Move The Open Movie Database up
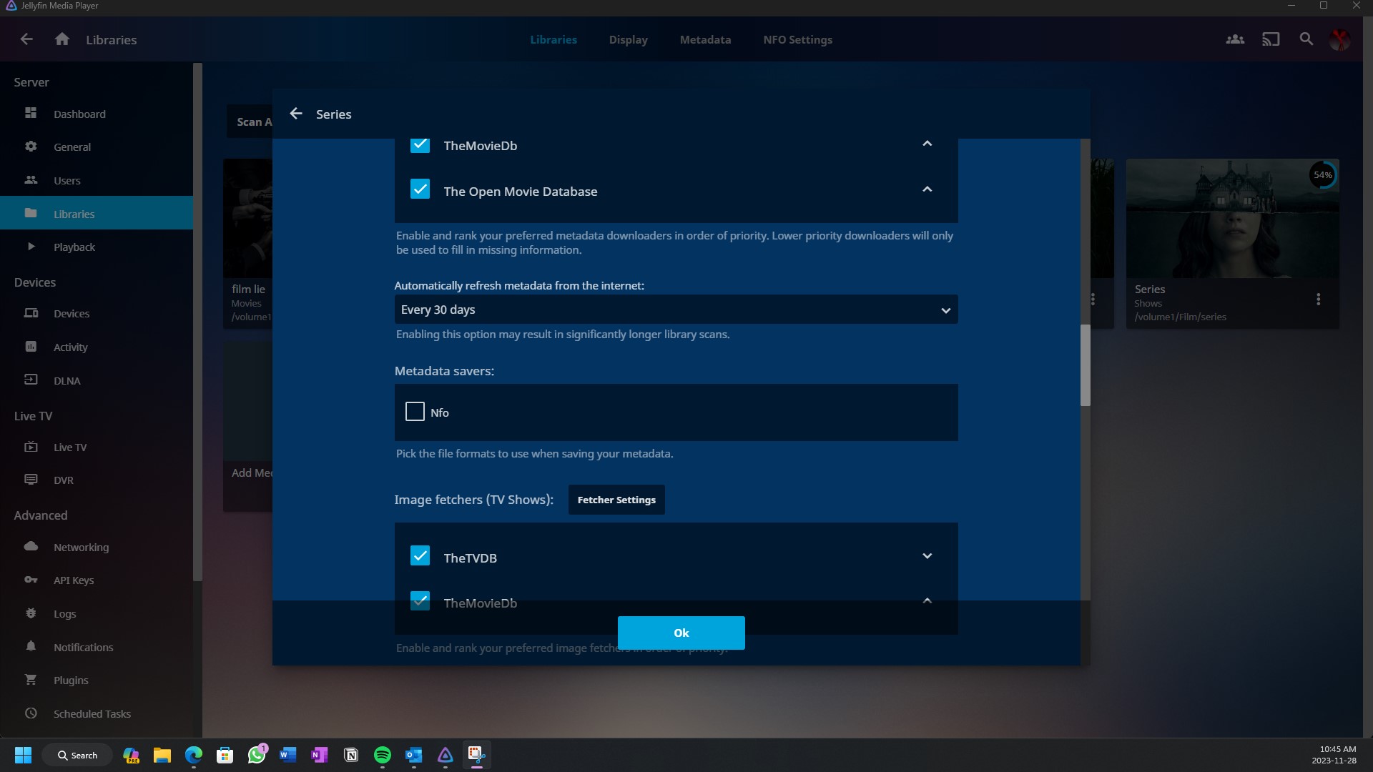1373x772 pixels. [x=927, y=189]
